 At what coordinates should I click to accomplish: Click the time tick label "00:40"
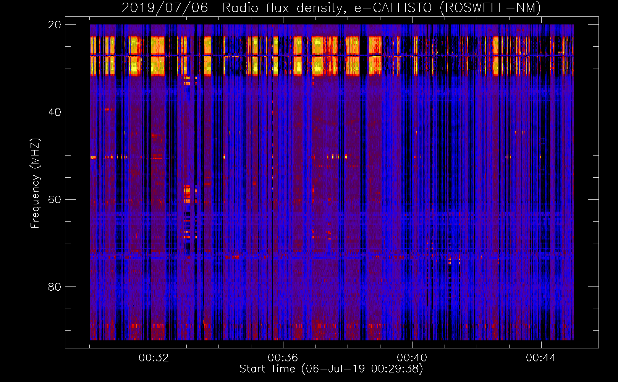coord(412,358)
